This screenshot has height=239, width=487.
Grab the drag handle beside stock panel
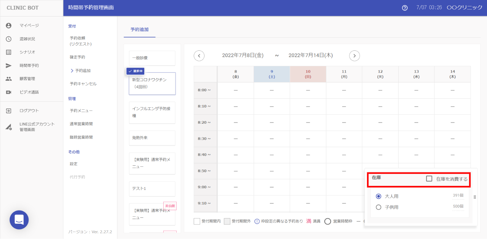coord(475,197)
